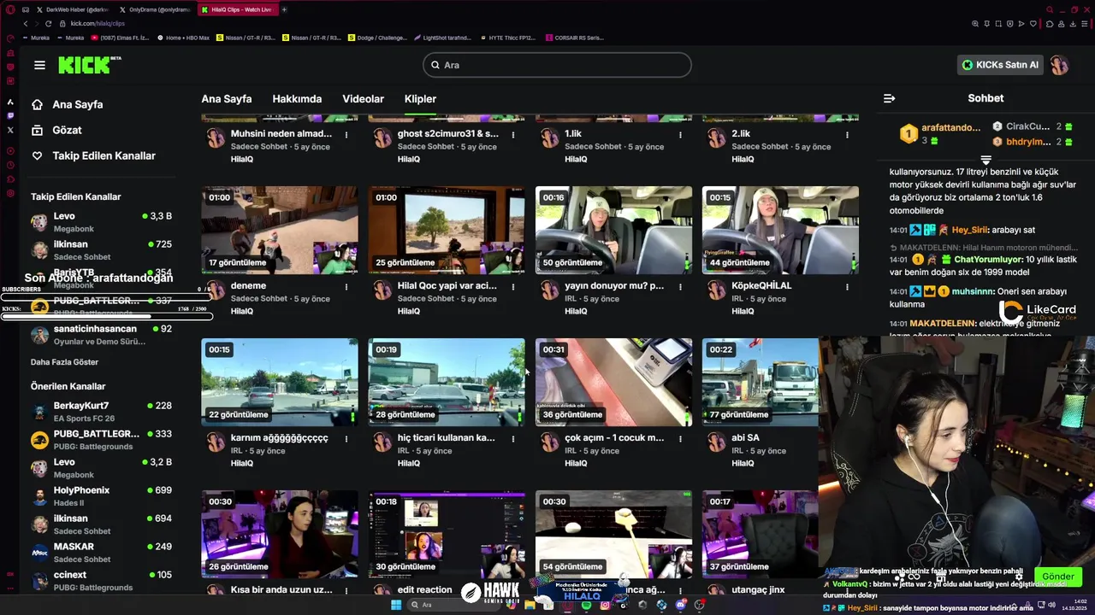The image size is (1095, 615).
Task: Click the heart icon for Takip Edilen Kanallar
Action: (37, 155)
